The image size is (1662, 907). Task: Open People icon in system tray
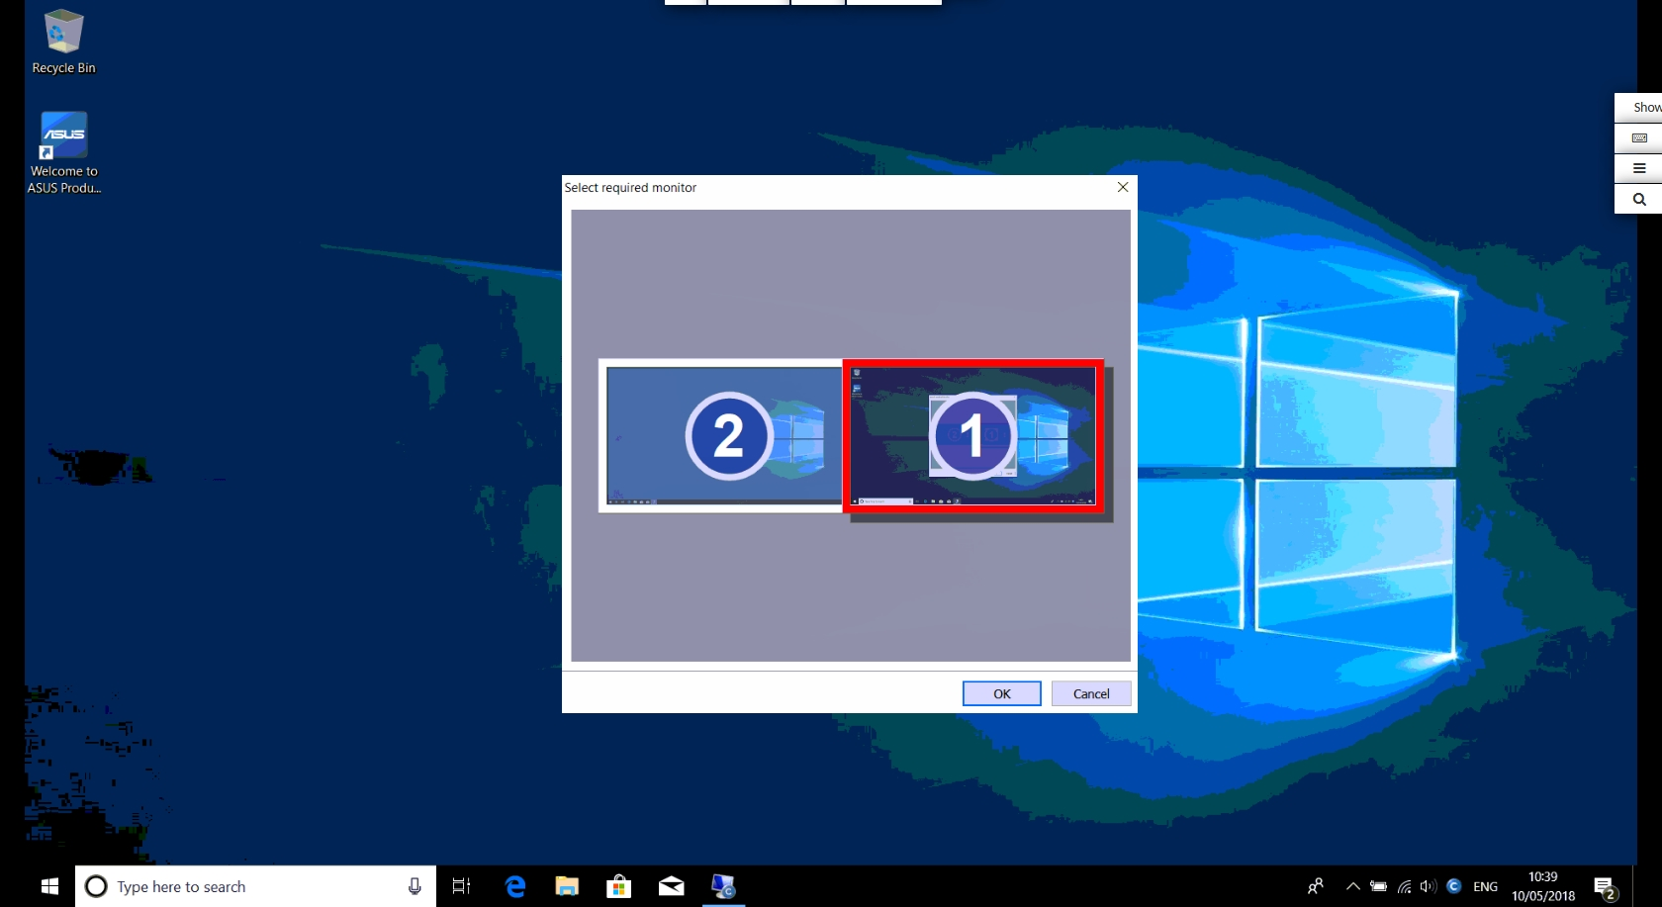1315,886
